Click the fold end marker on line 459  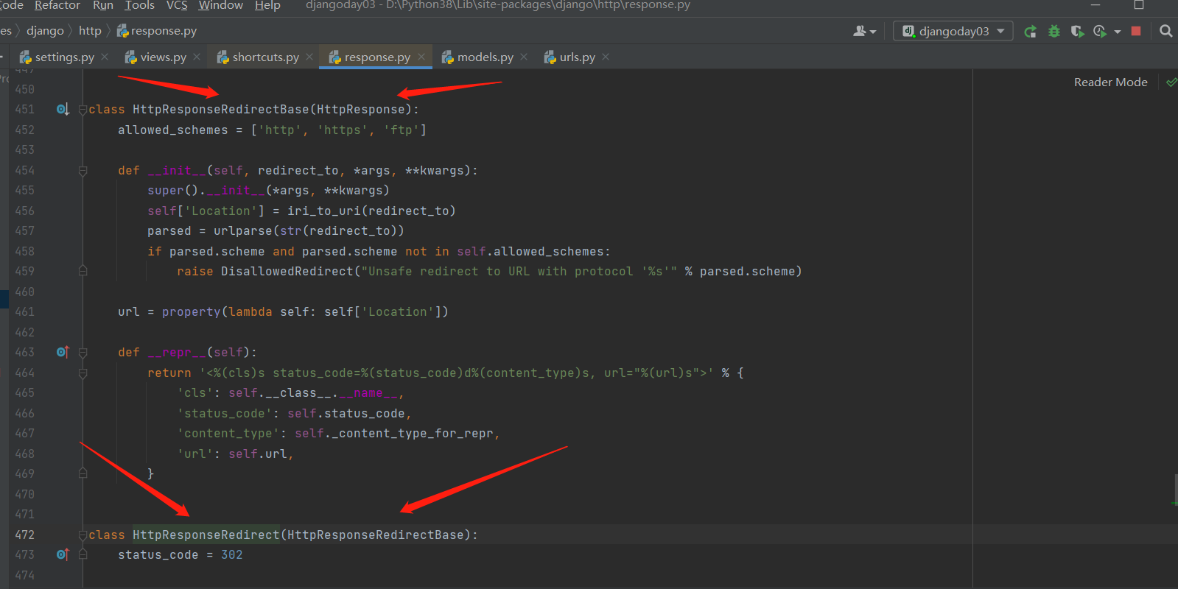[83, 272]
